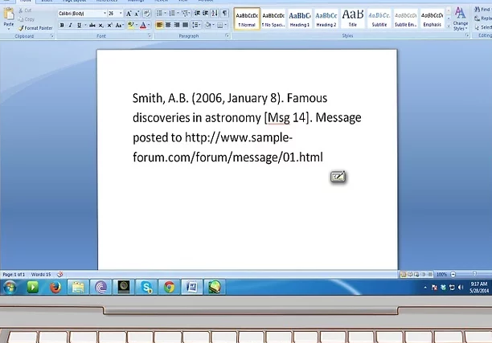Open the Clipboard pane launcher
The height and width of the screenshot is (343, 492).
(x=52, y=36)
